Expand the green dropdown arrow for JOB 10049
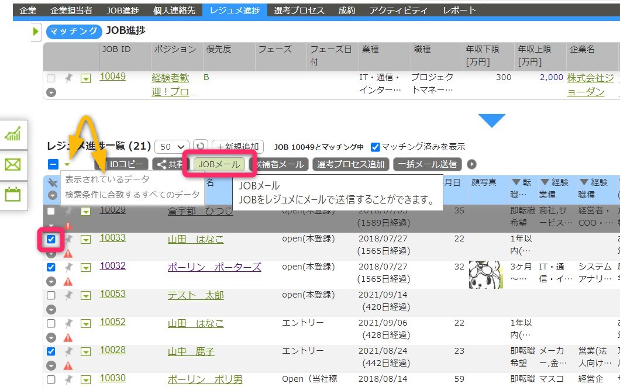This screenshot has width=620, height=387. click(x=85, y=78)
